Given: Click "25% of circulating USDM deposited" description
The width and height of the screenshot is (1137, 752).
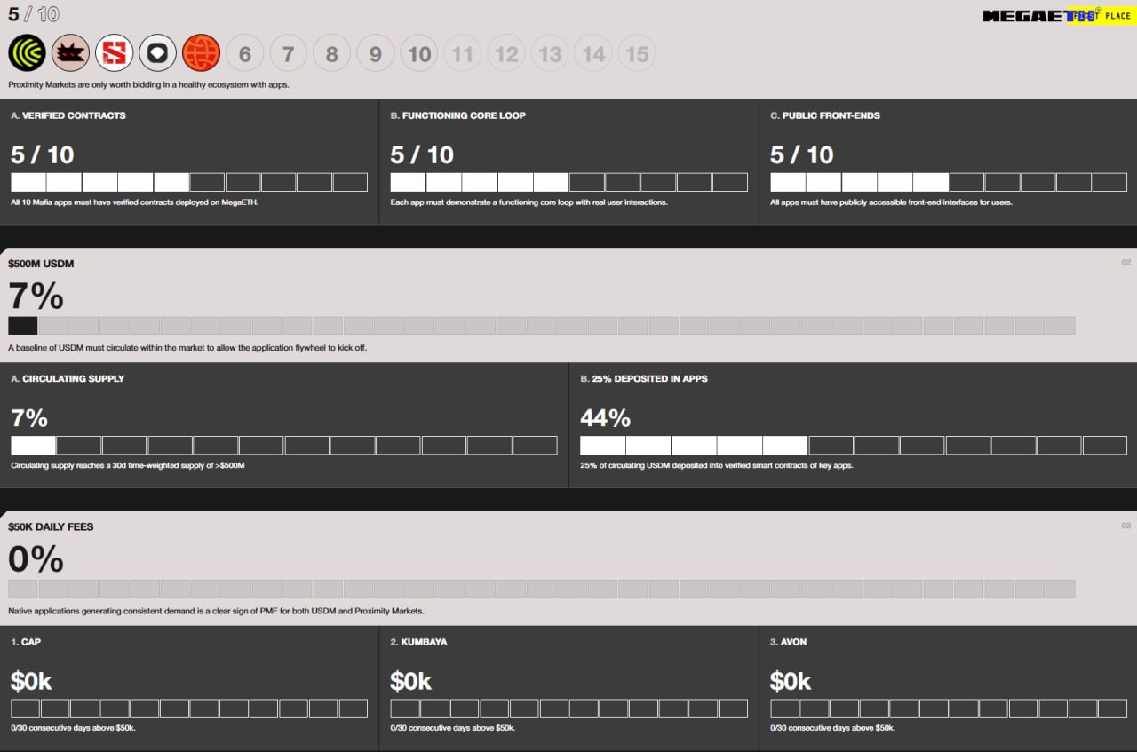Looking at the screenshot, I should tap(717, 465).
